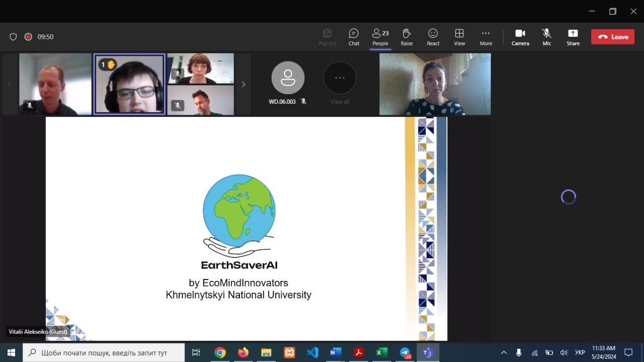Toggle the Mic mute
The image size is (644, 362).
tap(546, 37)
